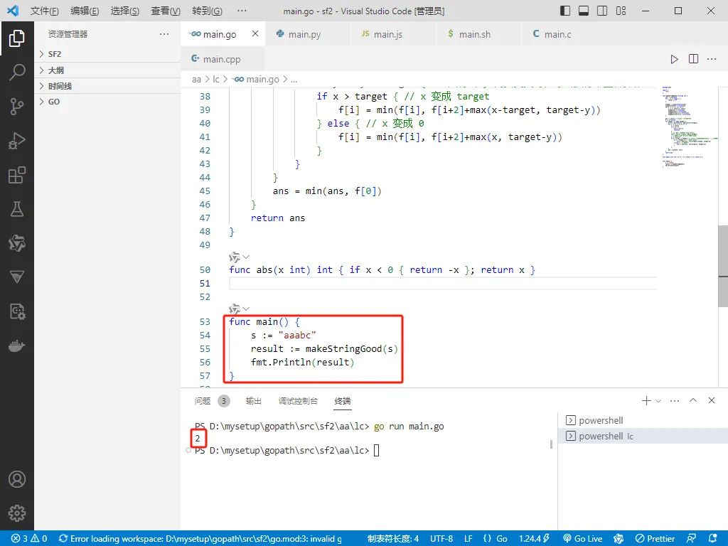Open editor more actions ellipsis

[x=712, y=59]
